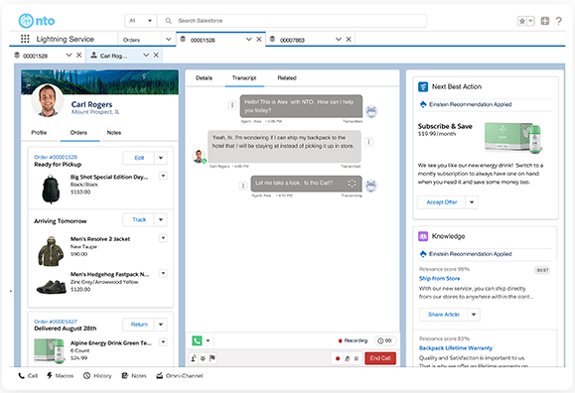Open the help question mark icon
Image resolution: width=575 pixels, height=393 pixels.
point(558,21)
